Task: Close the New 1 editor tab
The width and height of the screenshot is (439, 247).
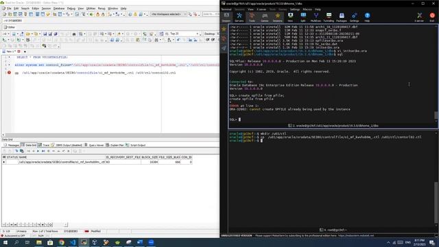Action: coord(19,51)
